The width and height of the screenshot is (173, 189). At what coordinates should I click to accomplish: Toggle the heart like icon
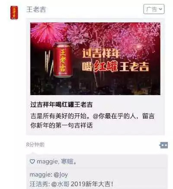[32, 161]
